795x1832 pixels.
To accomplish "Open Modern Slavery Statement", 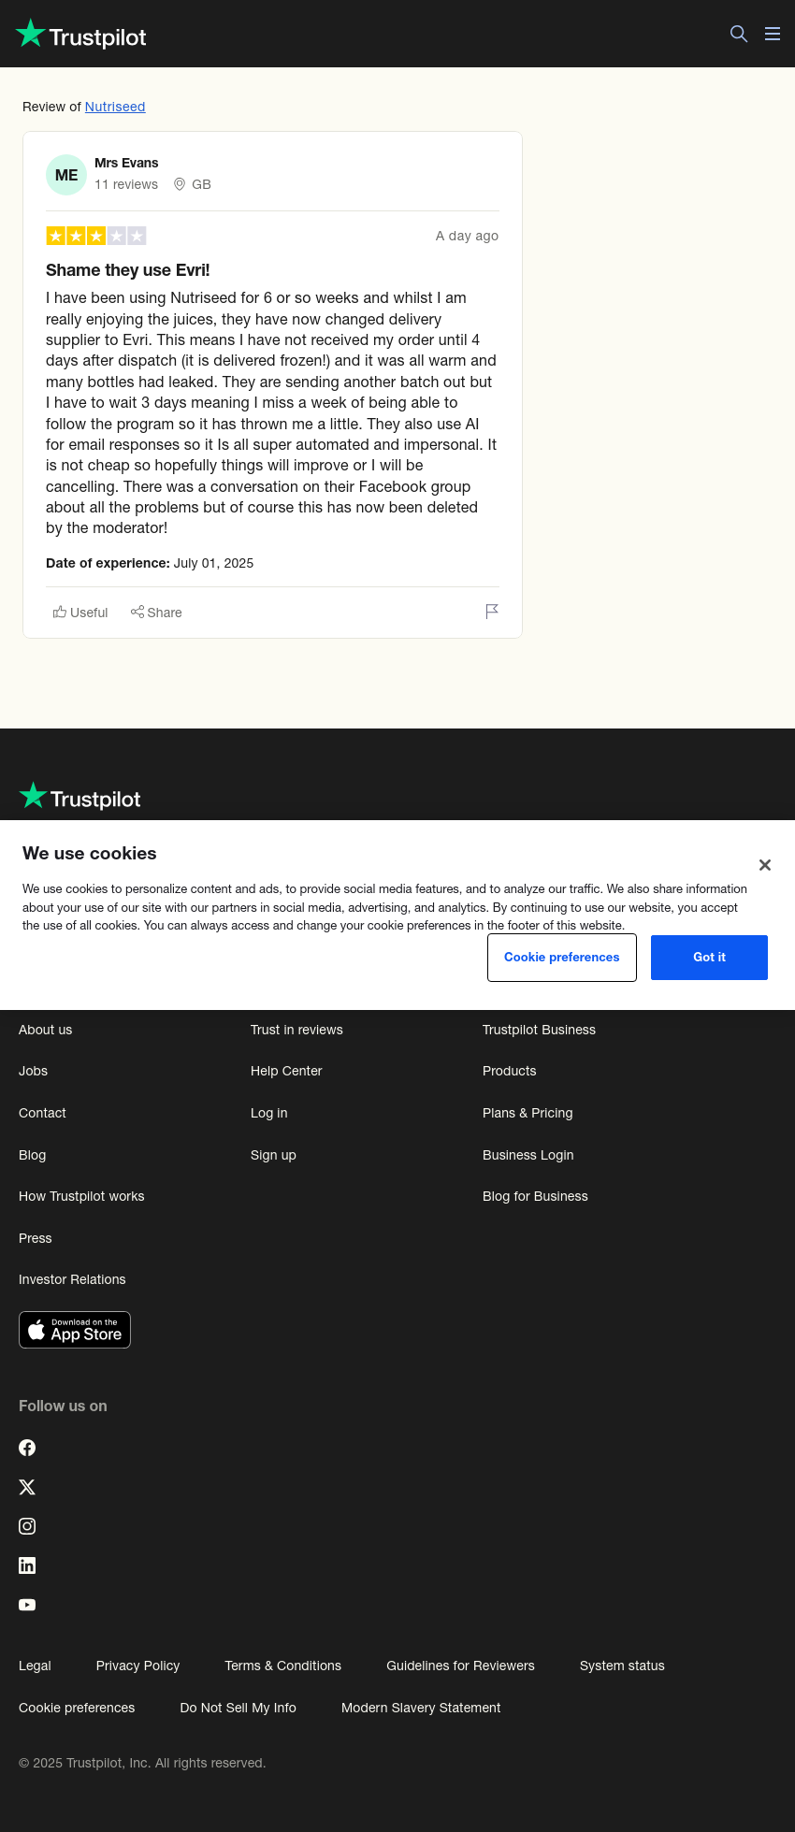I will coord(421,1708).
